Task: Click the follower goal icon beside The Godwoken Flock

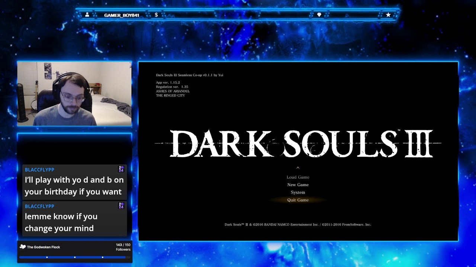Action: tap(23, 247)
